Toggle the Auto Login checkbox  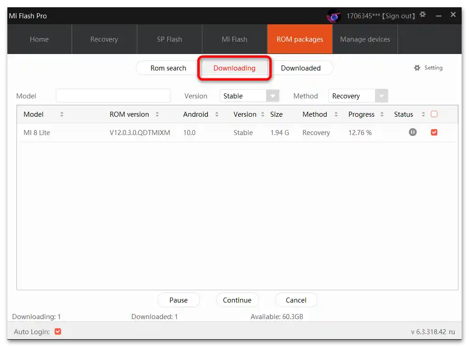58,331
